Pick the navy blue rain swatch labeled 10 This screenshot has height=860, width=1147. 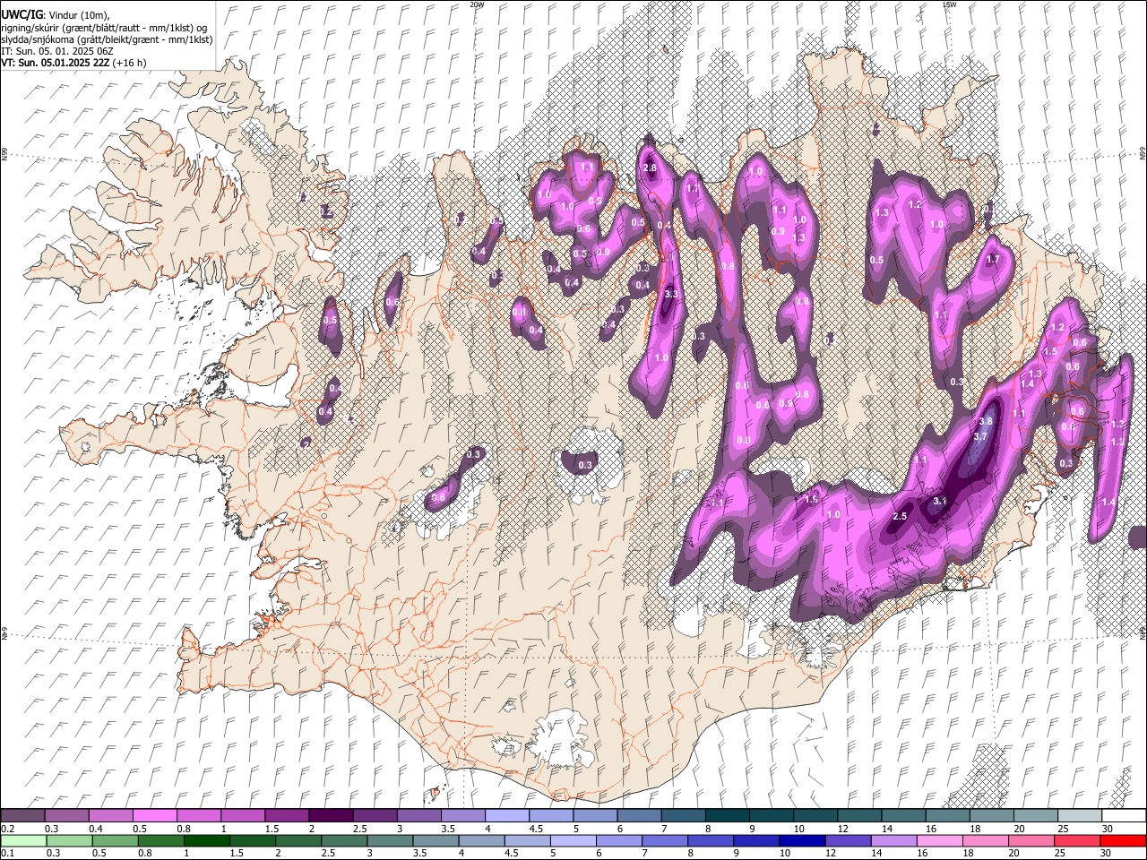[x=801, y=840]
